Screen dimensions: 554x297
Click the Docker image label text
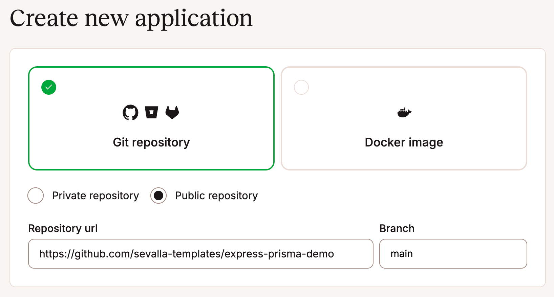click(404, 142)
